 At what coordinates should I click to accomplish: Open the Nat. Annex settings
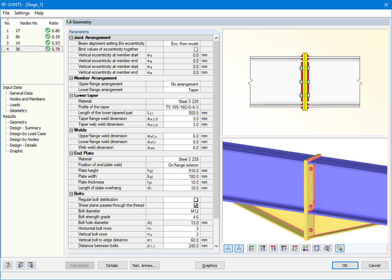point(145,265)
